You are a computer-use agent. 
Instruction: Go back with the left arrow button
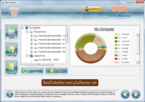[125, 95]
